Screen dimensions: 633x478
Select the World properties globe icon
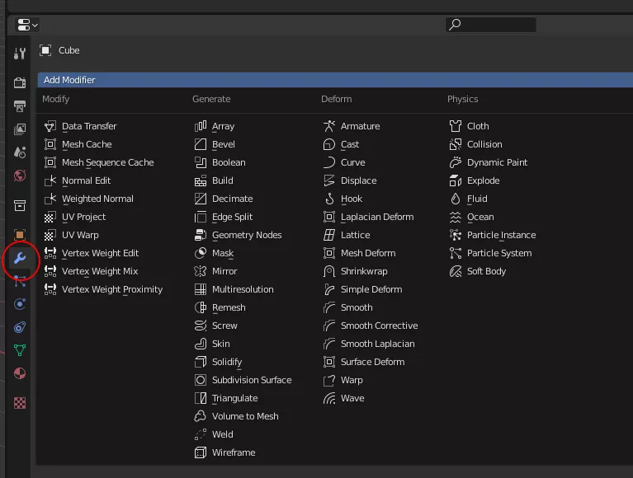20,176
